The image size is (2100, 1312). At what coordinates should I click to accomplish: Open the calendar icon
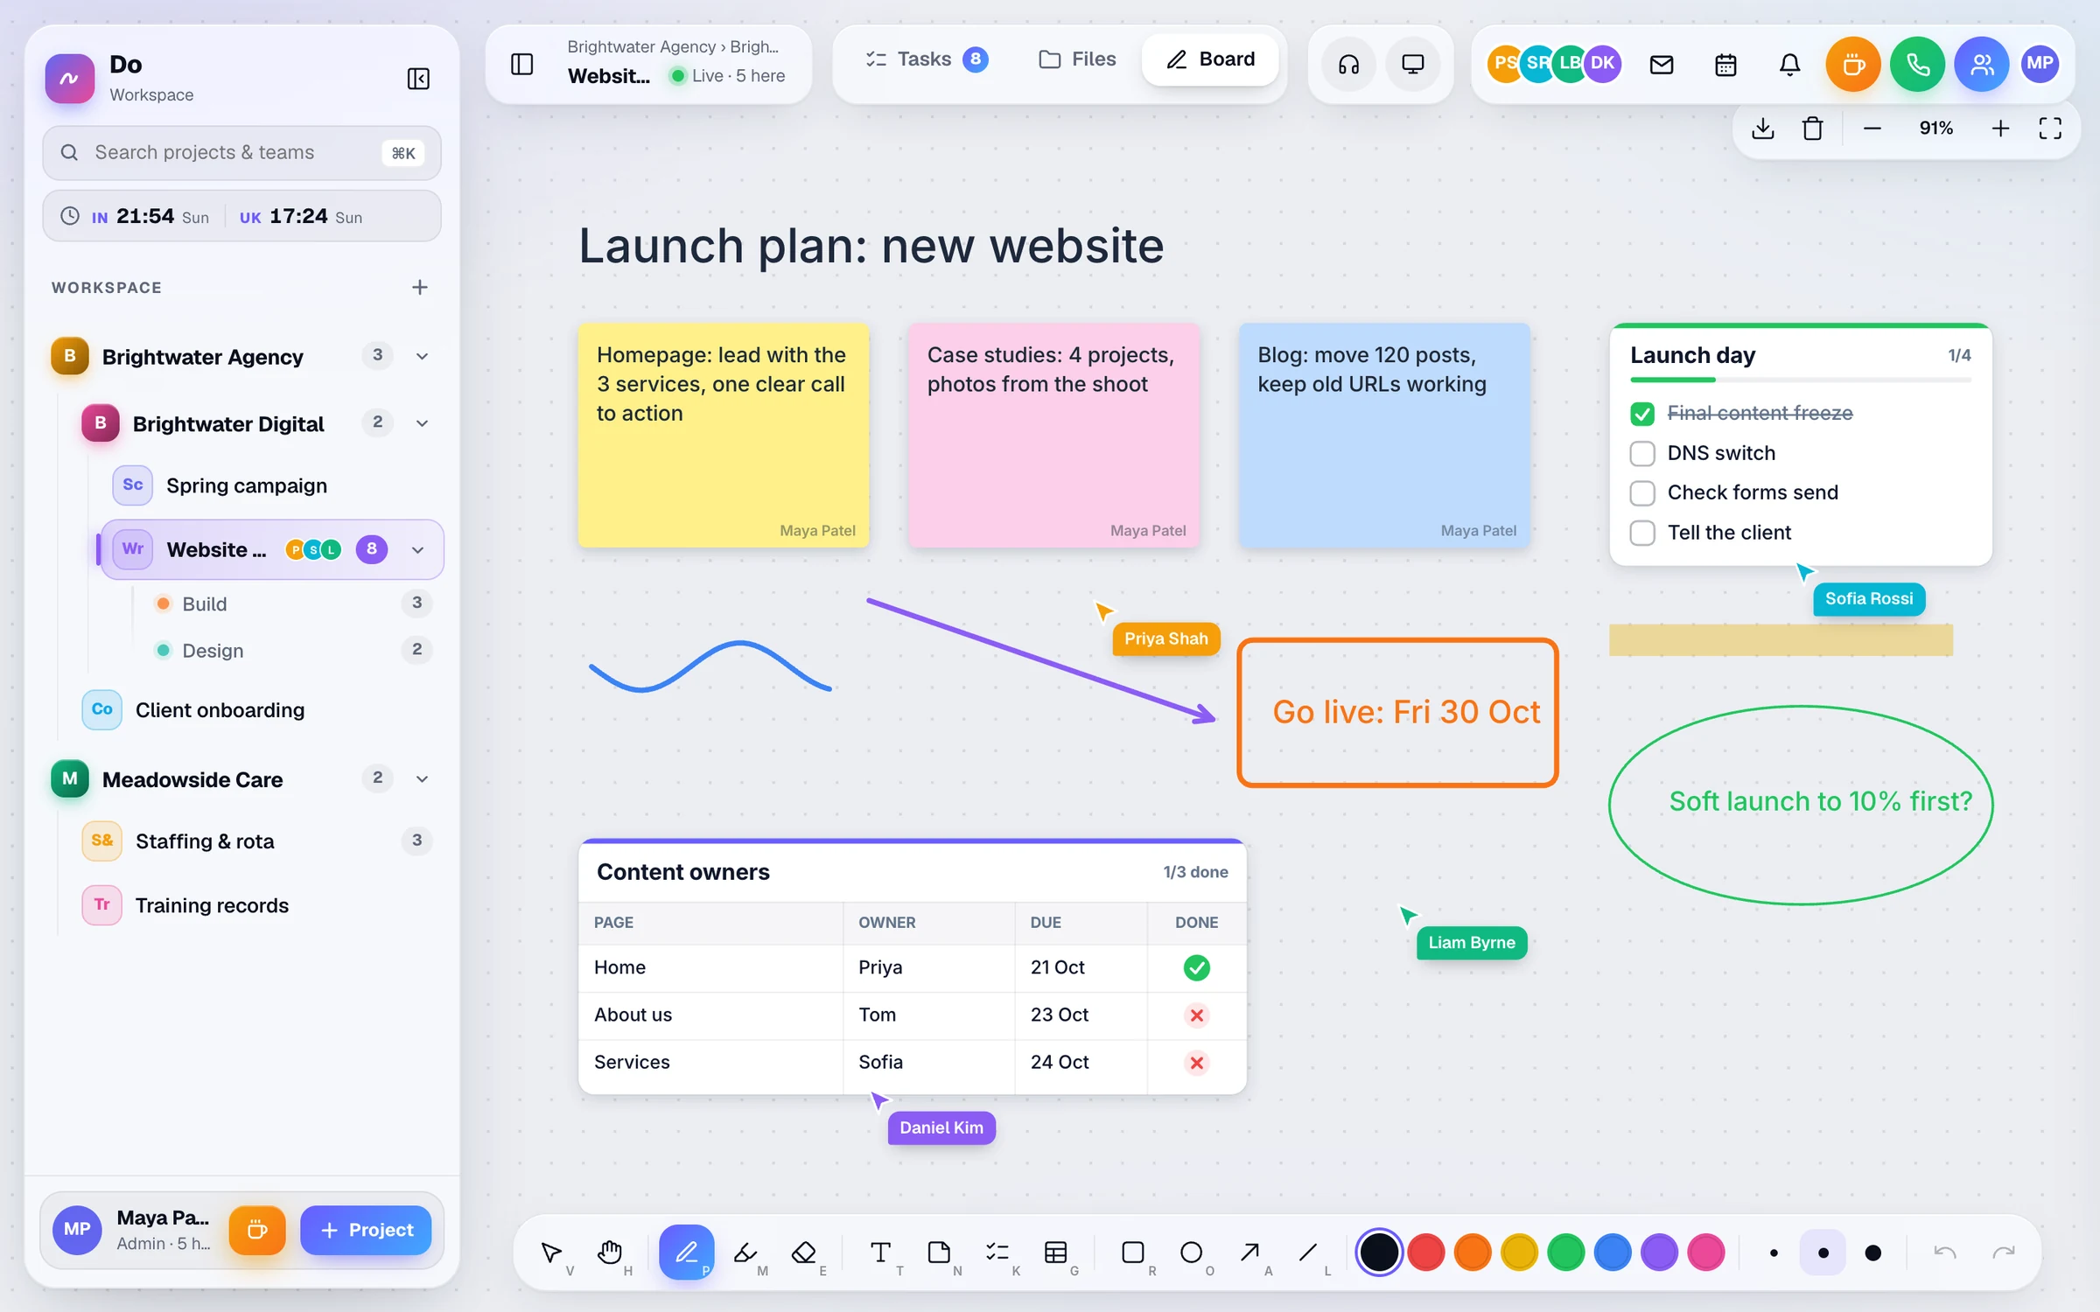1725,64
